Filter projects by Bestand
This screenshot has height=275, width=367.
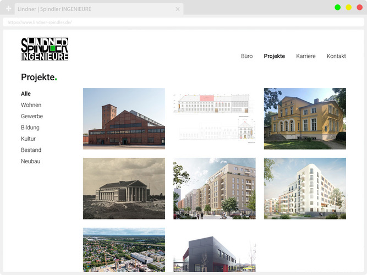tap(31, 150)
